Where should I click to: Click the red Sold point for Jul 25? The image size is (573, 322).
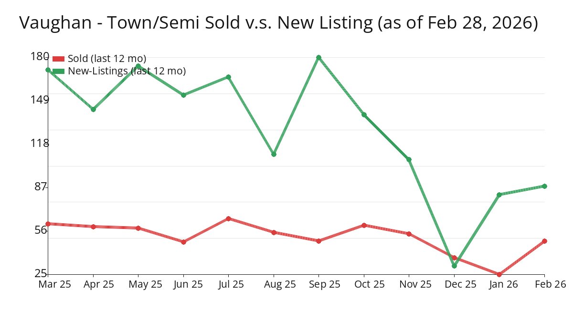[229, 218]
